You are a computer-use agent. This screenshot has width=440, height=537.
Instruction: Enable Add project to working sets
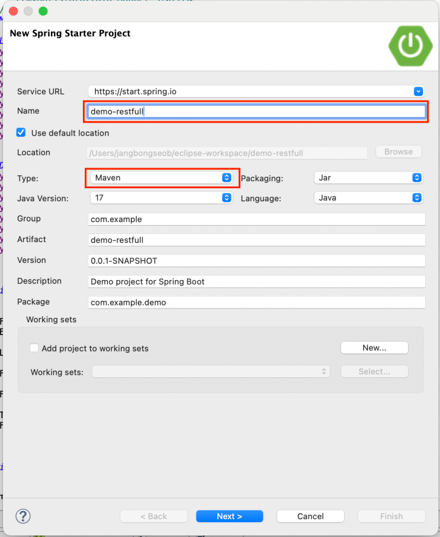coord(34,348)
